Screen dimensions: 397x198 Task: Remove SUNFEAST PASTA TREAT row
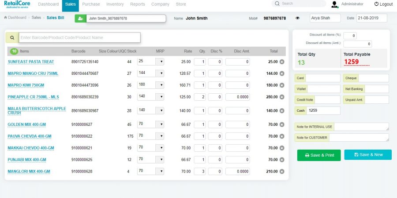pyautogui.click(x=282, y=62)
